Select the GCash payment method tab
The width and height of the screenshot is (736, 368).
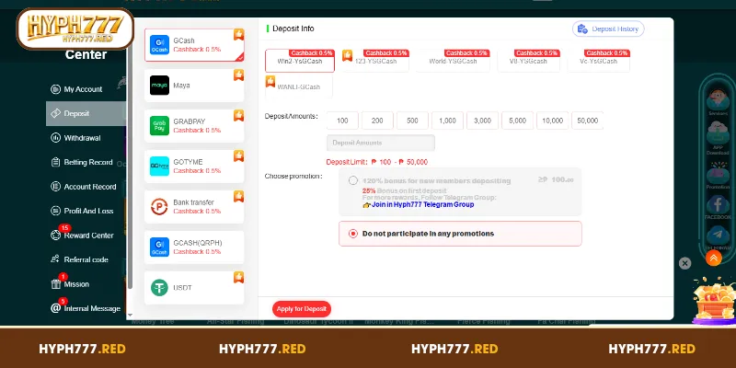pos(194,44)
